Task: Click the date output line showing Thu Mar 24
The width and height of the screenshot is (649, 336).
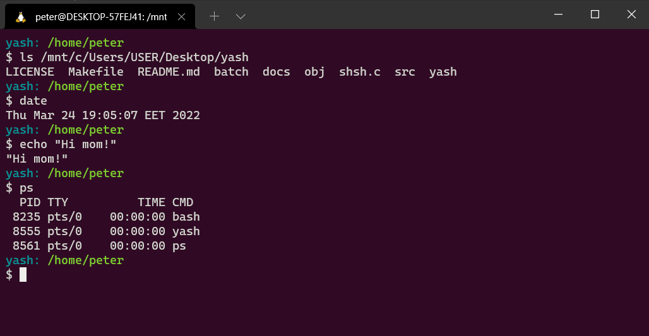Action: [103, 115]
